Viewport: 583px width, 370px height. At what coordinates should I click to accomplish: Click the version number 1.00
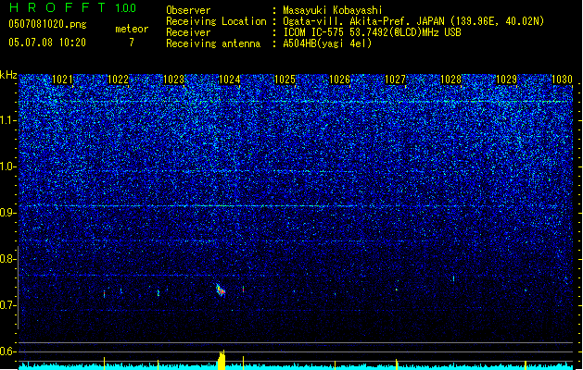[125, 7]
